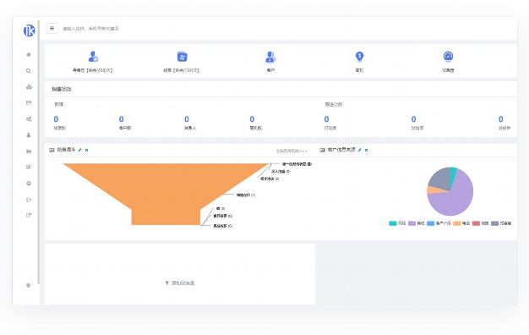Click the 客户 label under the businessman icon

[270, 70]
